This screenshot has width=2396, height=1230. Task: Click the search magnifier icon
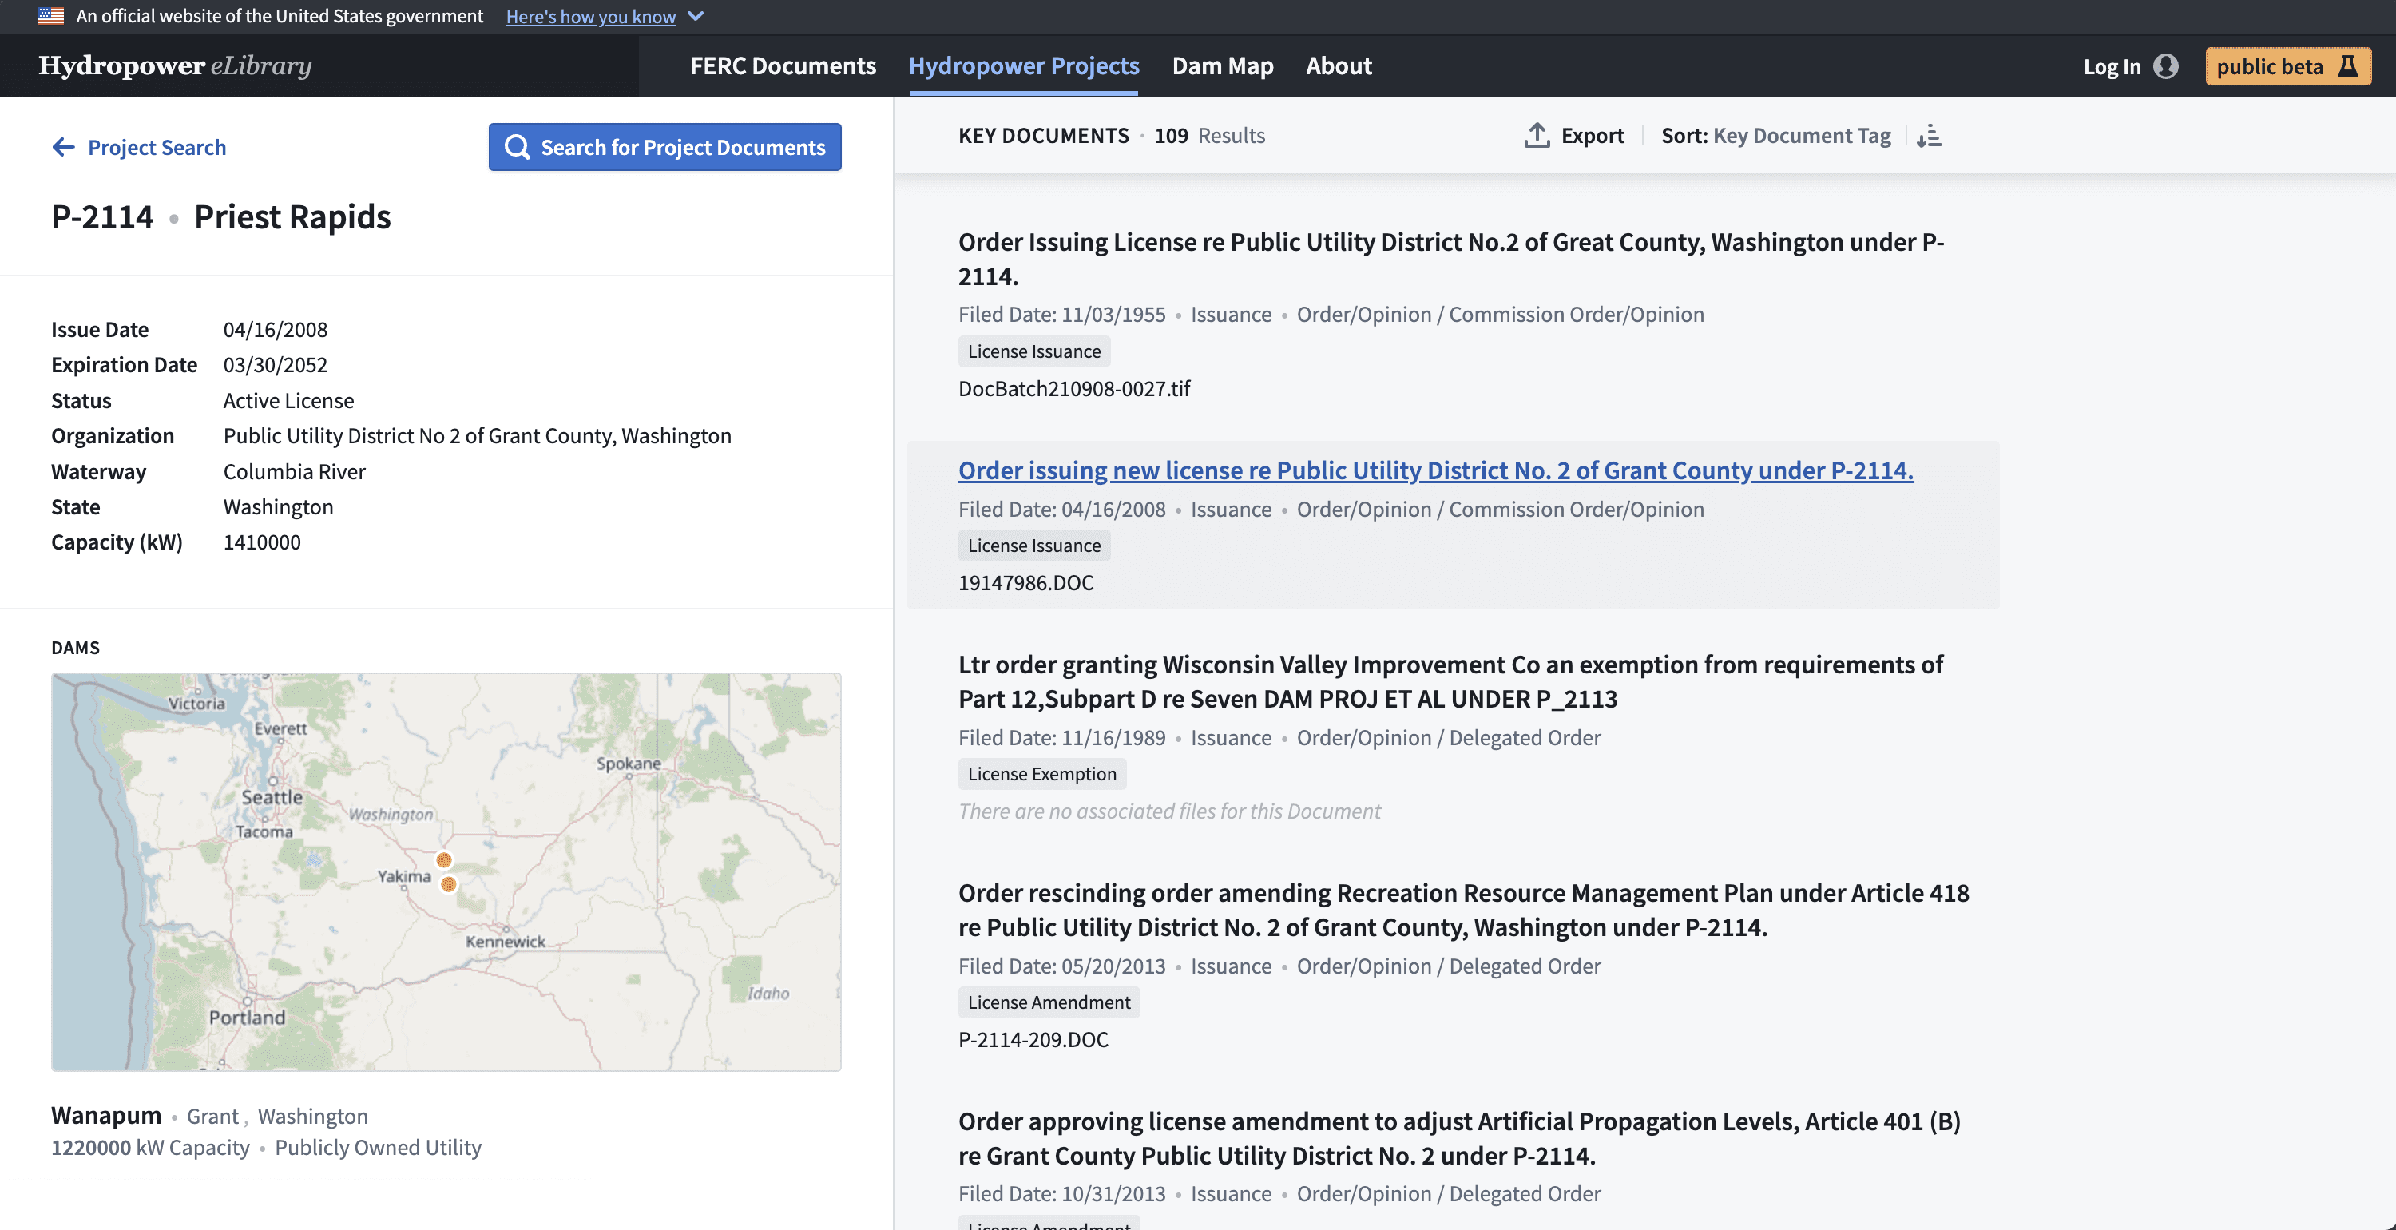[x=516, y=146]
